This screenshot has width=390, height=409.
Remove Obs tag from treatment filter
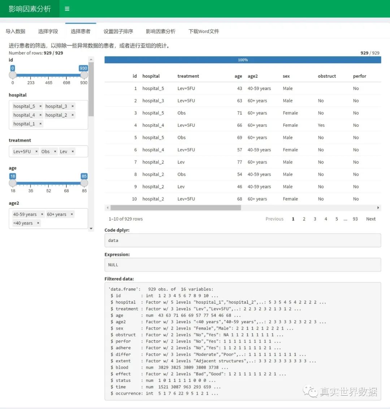pyautogui.click(x=55, y=152)
